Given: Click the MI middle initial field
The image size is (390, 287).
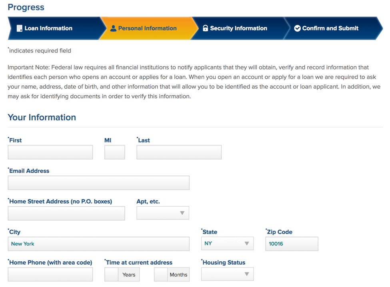Looking at the screenshot, I should [115, 152].
